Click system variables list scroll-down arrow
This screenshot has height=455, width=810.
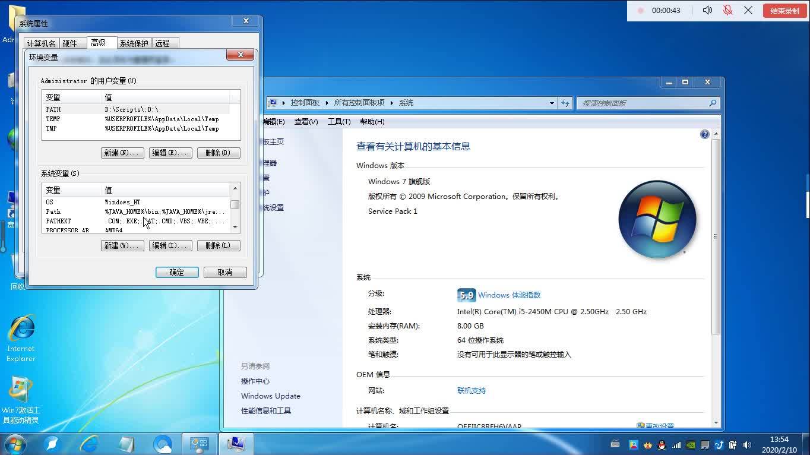click(x=235, y=227)
